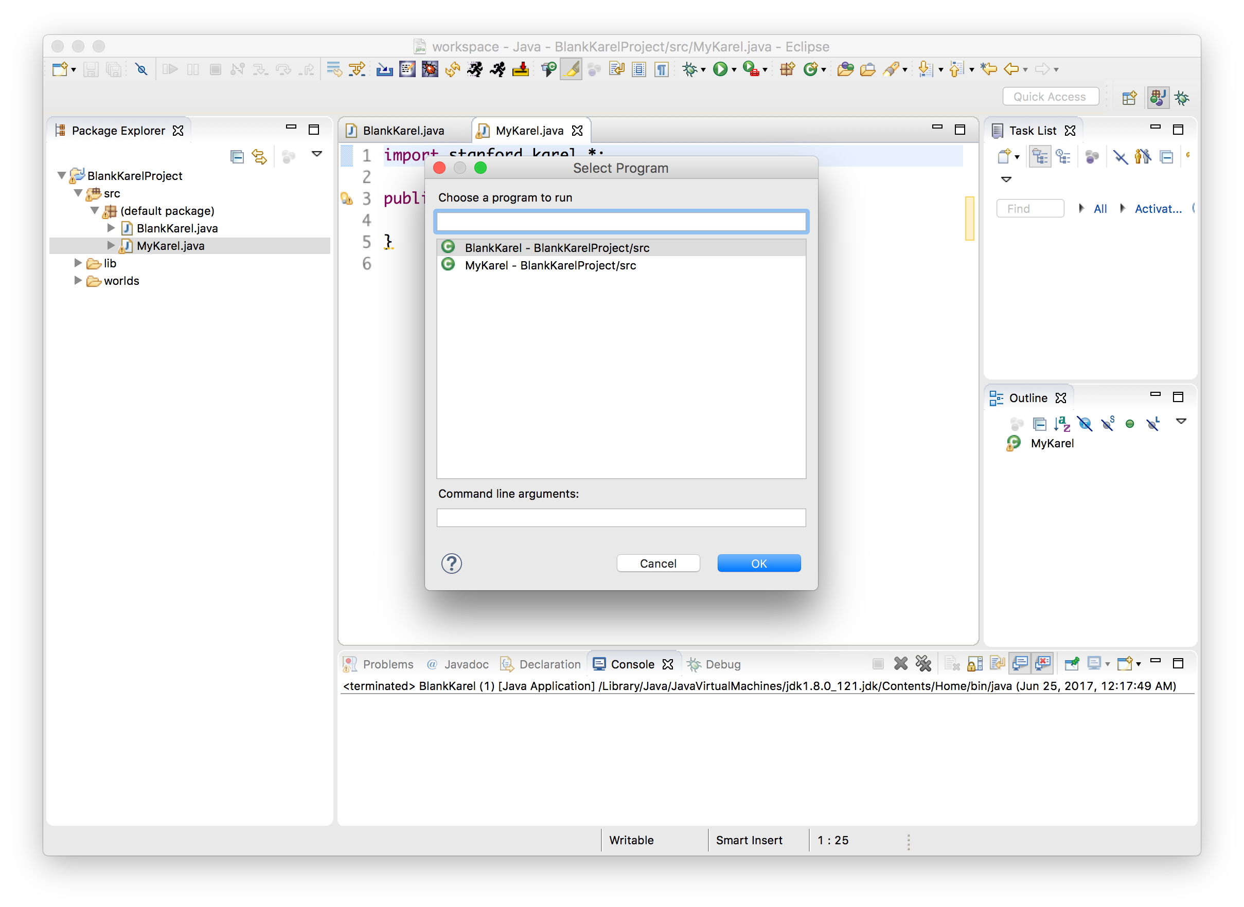Click the Skip All Breakpoints icon

click(141, 69)
